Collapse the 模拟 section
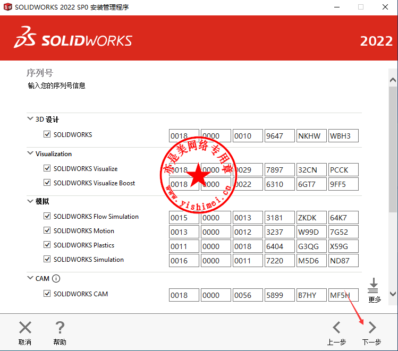This screenshot has width=398, height=351. click(x=30, y=201)
